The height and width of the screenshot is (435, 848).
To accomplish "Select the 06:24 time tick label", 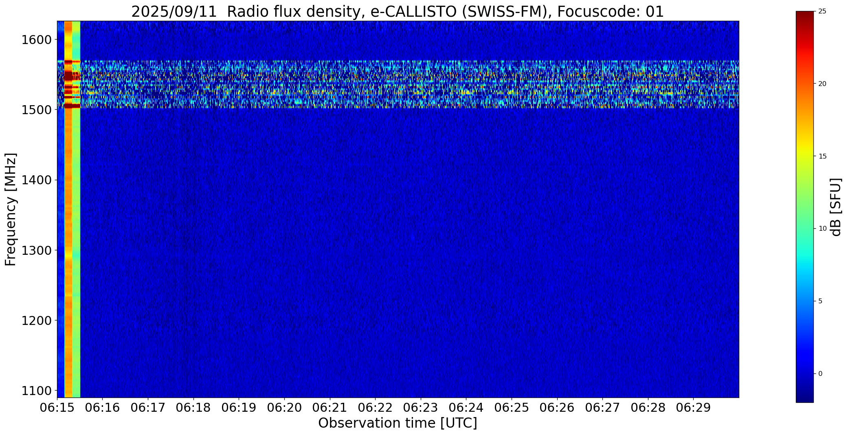I will pos(466,408).
